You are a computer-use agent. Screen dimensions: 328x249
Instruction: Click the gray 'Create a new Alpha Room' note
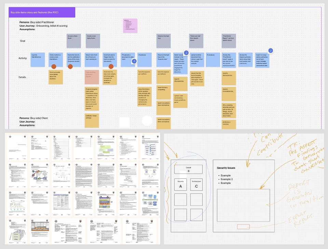(x=93, y=41)
